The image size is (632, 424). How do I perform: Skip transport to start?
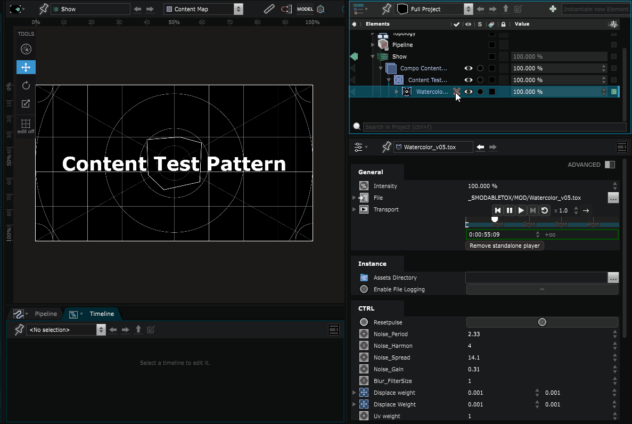(x=498, y=210)
